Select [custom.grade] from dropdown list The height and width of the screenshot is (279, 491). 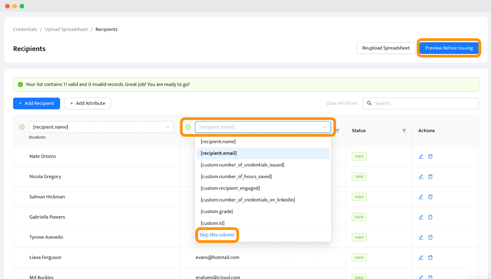pyautogui.click(x=217, y=211)
